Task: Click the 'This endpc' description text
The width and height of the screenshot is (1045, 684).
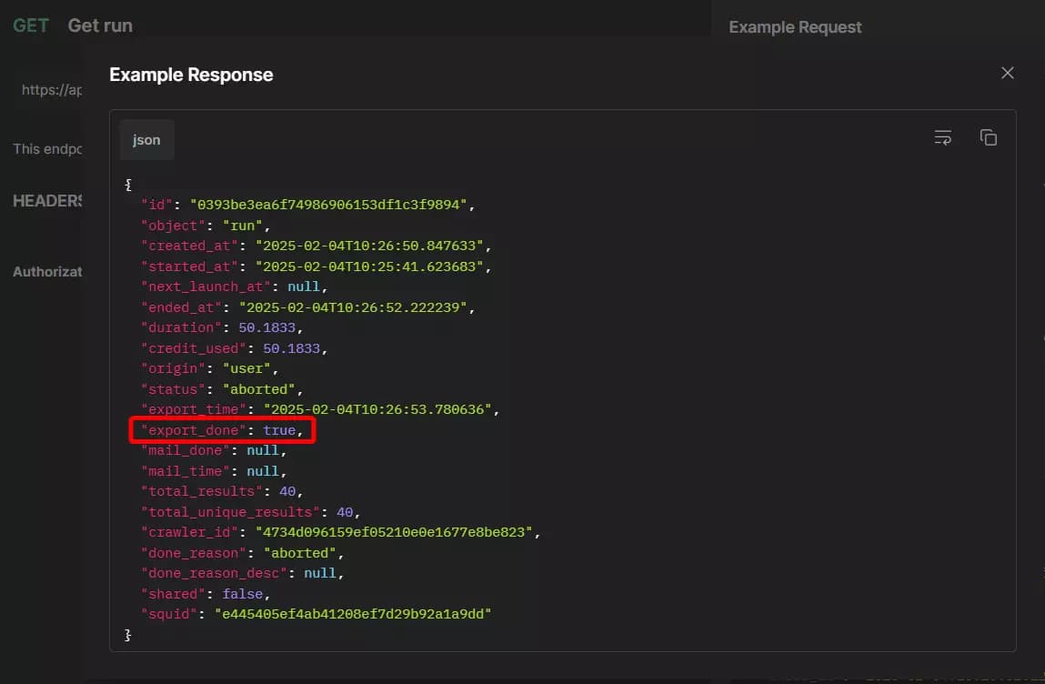Action: (47, 148)
